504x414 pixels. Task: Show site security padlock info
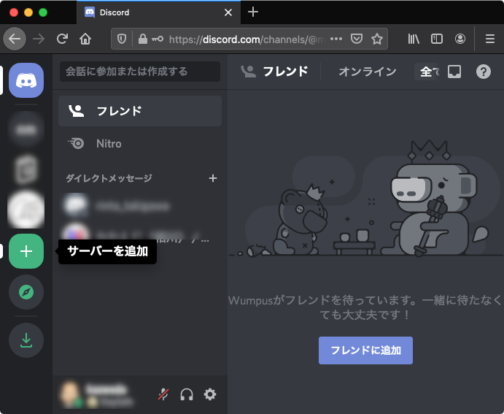[143, 39]
